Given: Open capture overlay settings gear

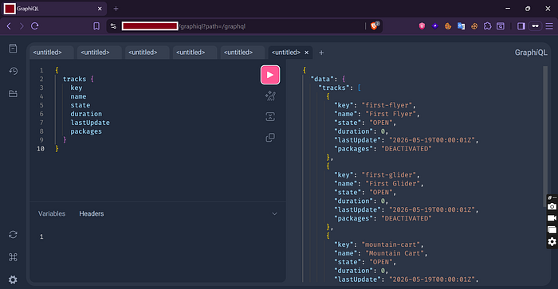Looking at the screenshot, I should tap(552, 242).
